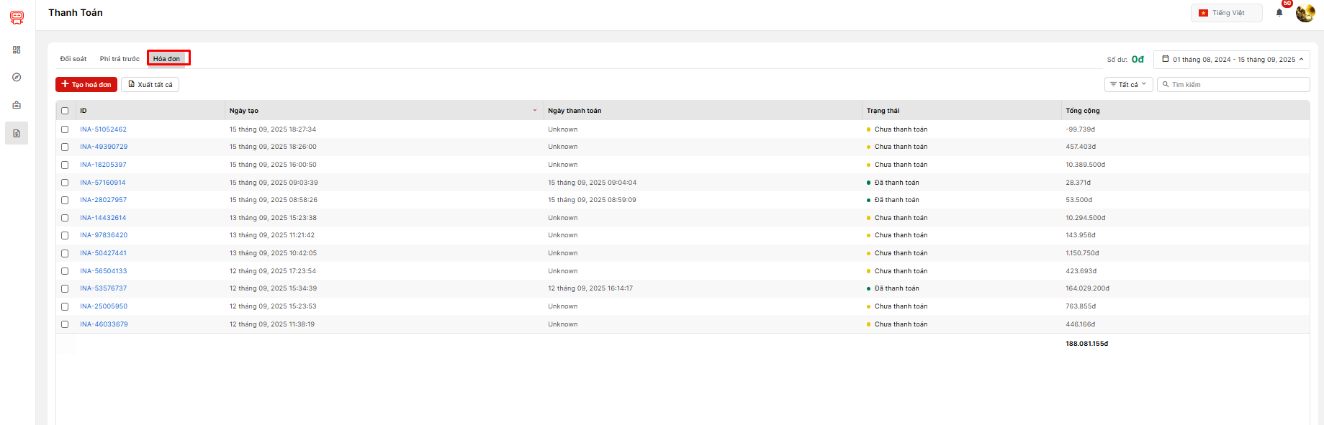This screenshot has width=1324, height=425.
Task: Check the box for invoice INA-51052462
Action: tap(65, 129)
